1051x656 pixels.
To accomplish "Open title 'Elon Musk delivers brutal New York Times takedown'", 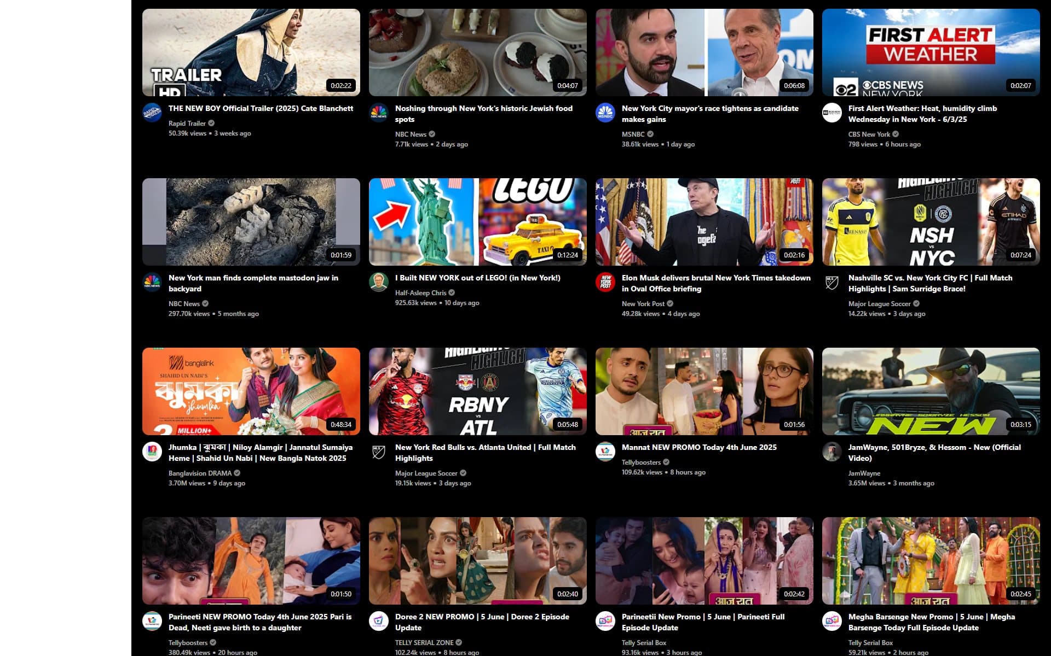I will tap(716, 283).
